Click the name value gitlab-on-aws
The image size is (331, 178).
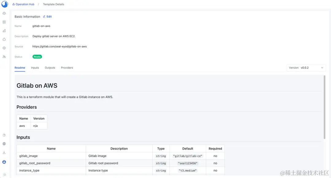pos(41,26)
